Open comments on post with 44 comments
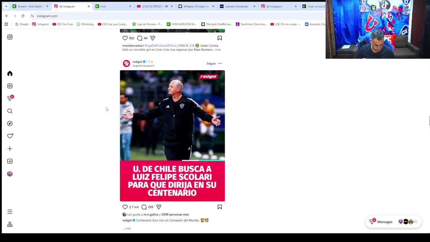430x242 pixels. (x=140, y=38)
